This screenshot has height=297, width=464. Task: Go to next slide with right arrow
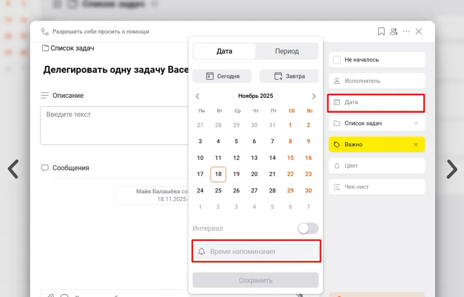tap(452, 169)
